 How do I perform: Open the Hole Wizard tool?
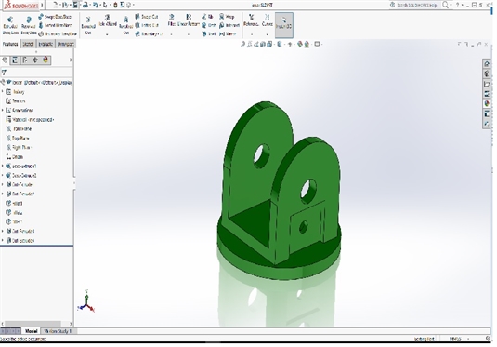point(108,24)
